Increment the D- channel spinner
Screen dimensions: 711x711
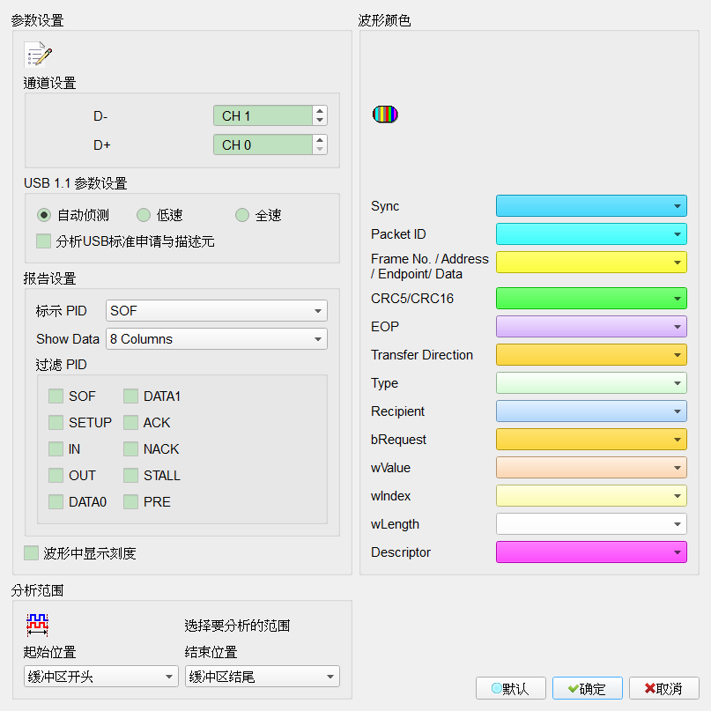(x=320, y=111)
